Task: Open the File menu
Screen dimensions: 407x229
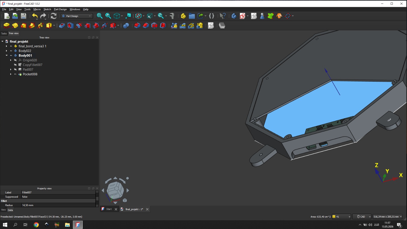Action: click(x=4, y=9)
